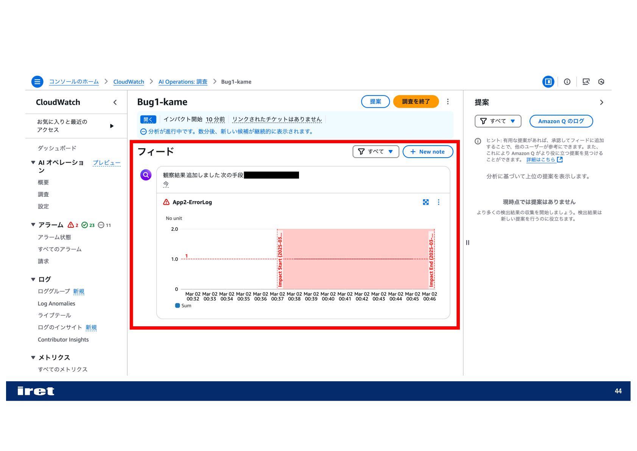Open ロググループ in the sidebar
Viewport: 637px width, 451px height.
54,291
